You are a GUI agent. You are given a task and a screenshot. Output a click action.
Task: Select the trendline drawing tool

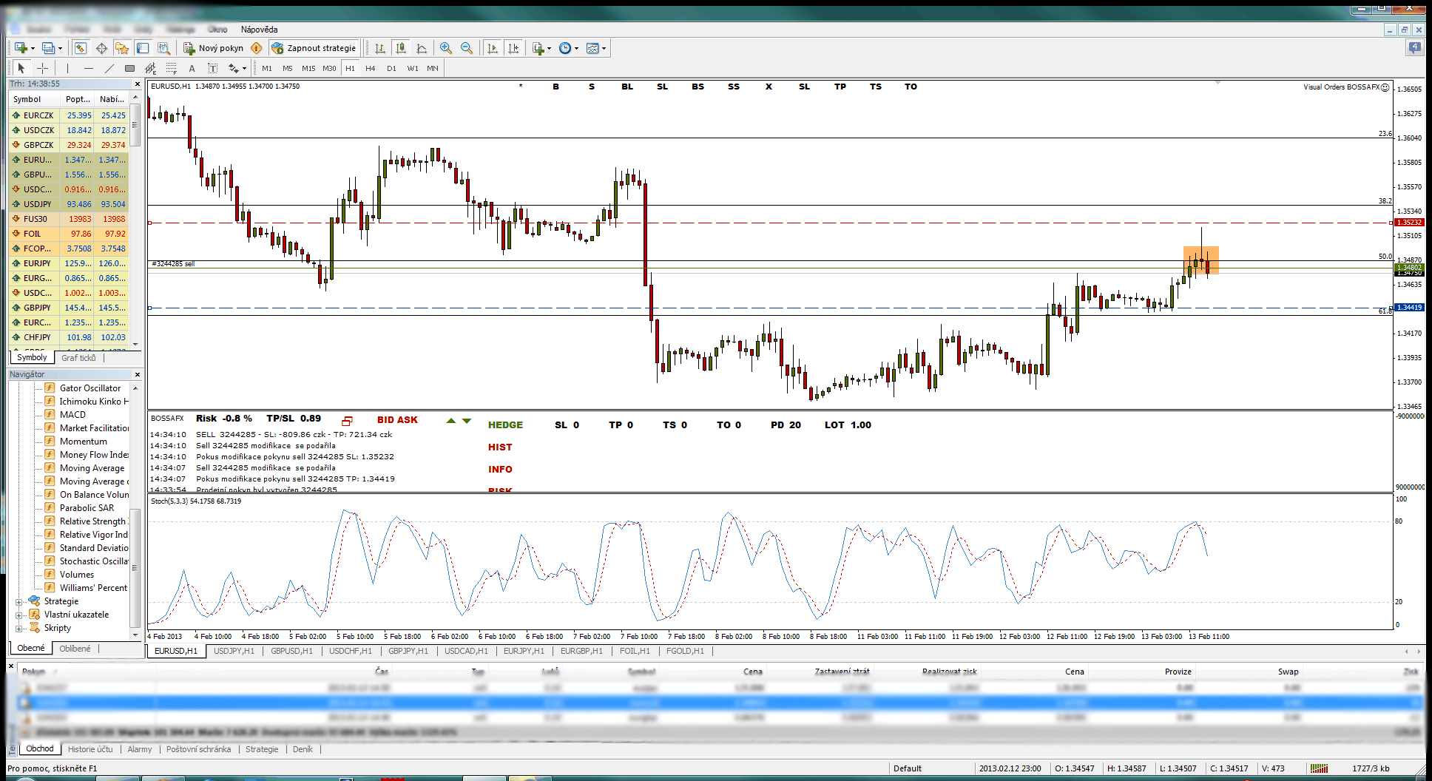point(109,68)
